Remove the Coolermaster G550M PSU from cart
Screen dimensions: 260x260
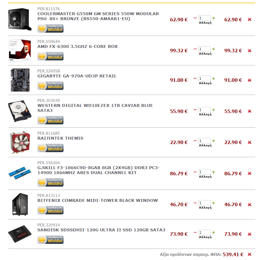[249, 19]
